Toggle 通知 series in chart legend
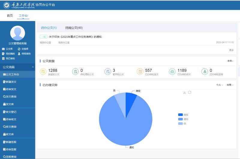This screenshot has width=240, height=159. (x=183, y=119)
